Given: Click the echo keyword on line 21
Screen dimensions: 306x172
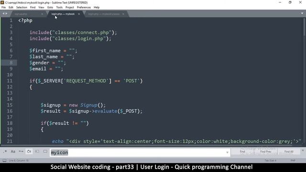Looking at the screenshot, I should [x=57, y=141].
